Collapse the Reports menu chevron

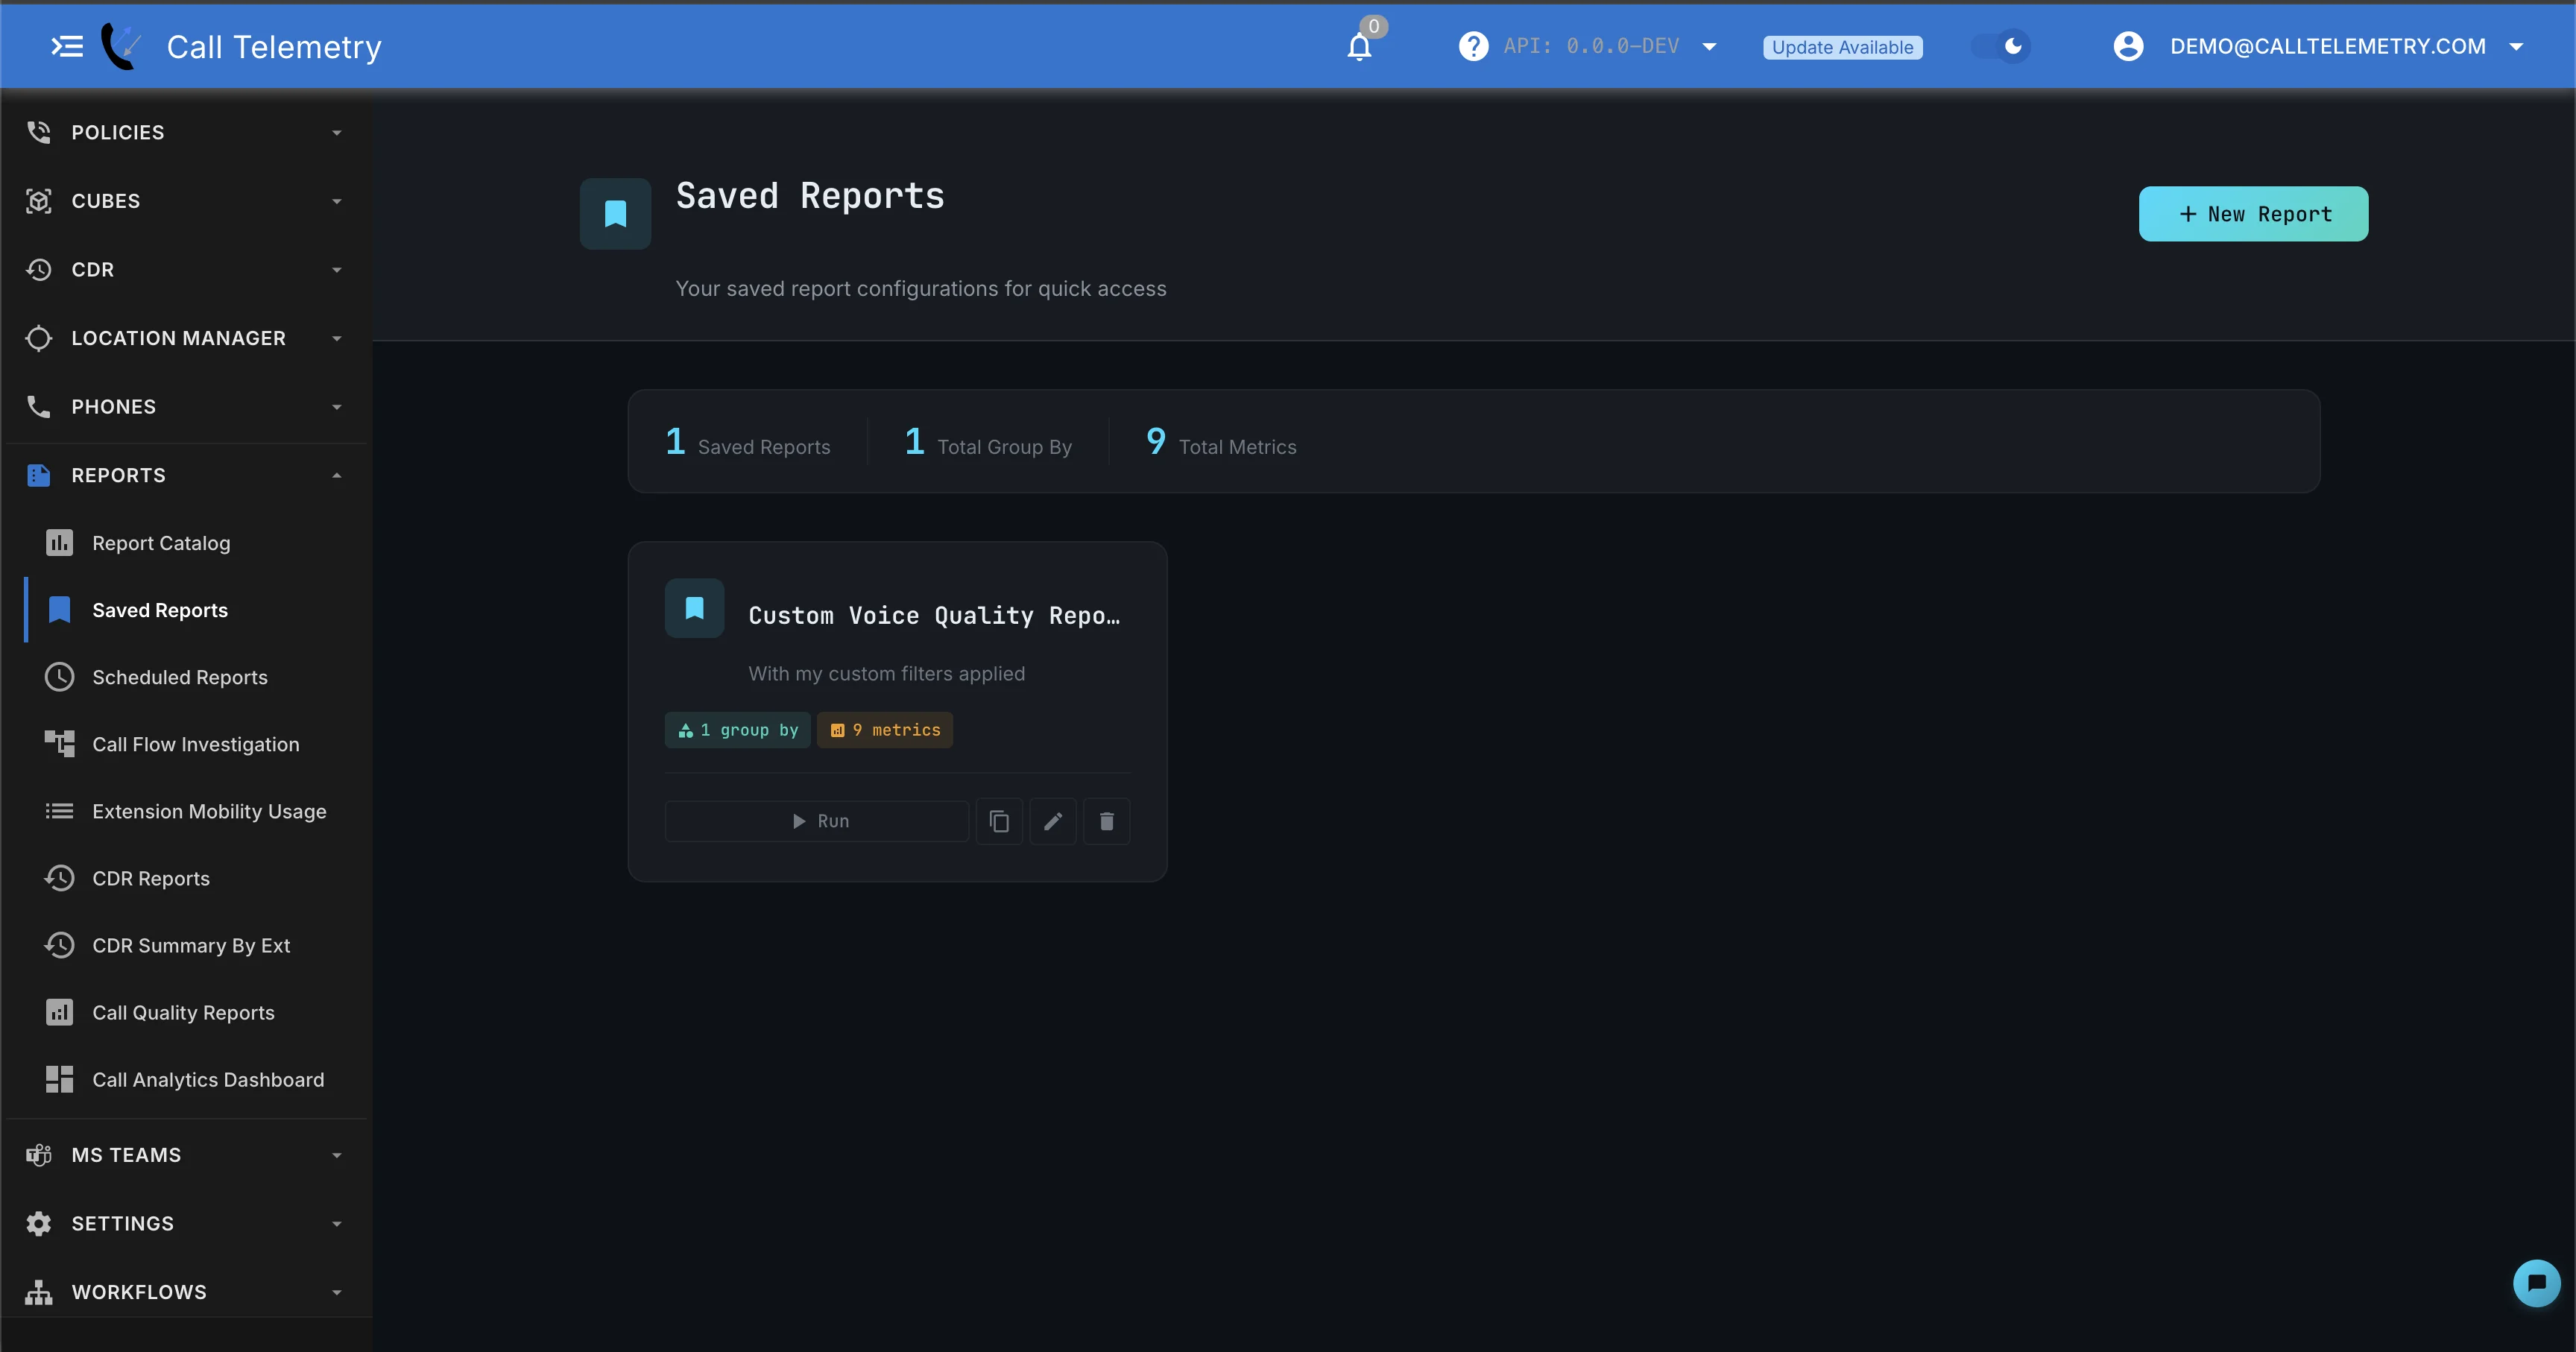click(337, 476)
